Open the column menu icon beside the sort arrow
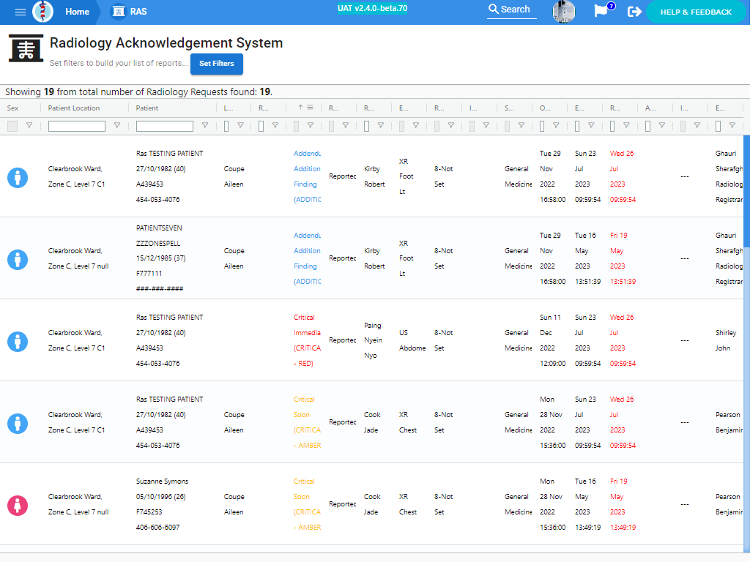This screenshot has height=562, width=750. tap(310, 108)
